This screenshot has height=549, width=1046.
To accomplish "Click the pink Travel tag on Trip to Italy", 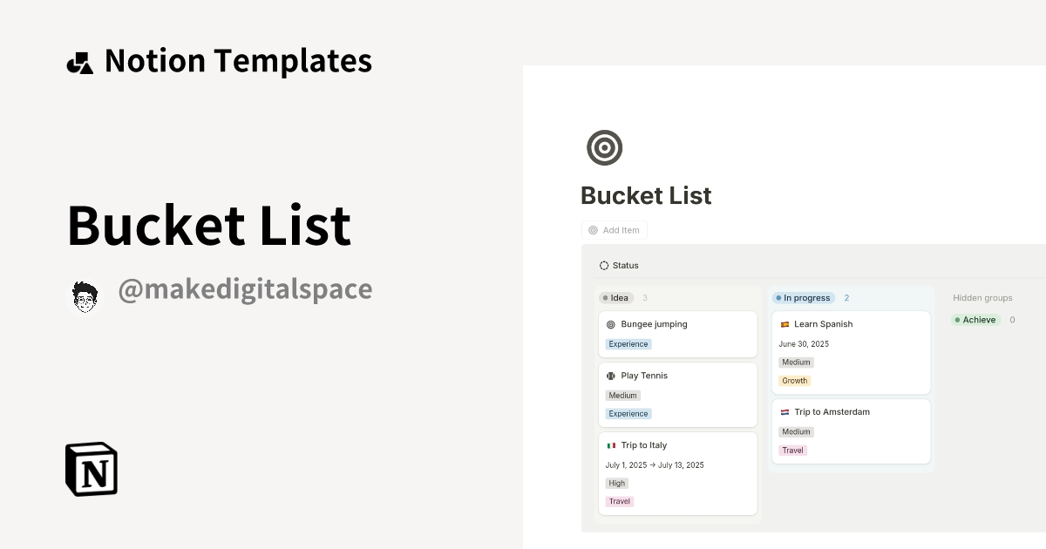I will [619, 501].
